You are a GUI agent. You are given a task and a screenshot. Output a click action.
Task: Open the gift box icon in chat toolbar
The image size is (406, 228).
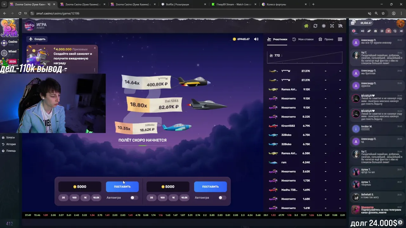[376, 31]
